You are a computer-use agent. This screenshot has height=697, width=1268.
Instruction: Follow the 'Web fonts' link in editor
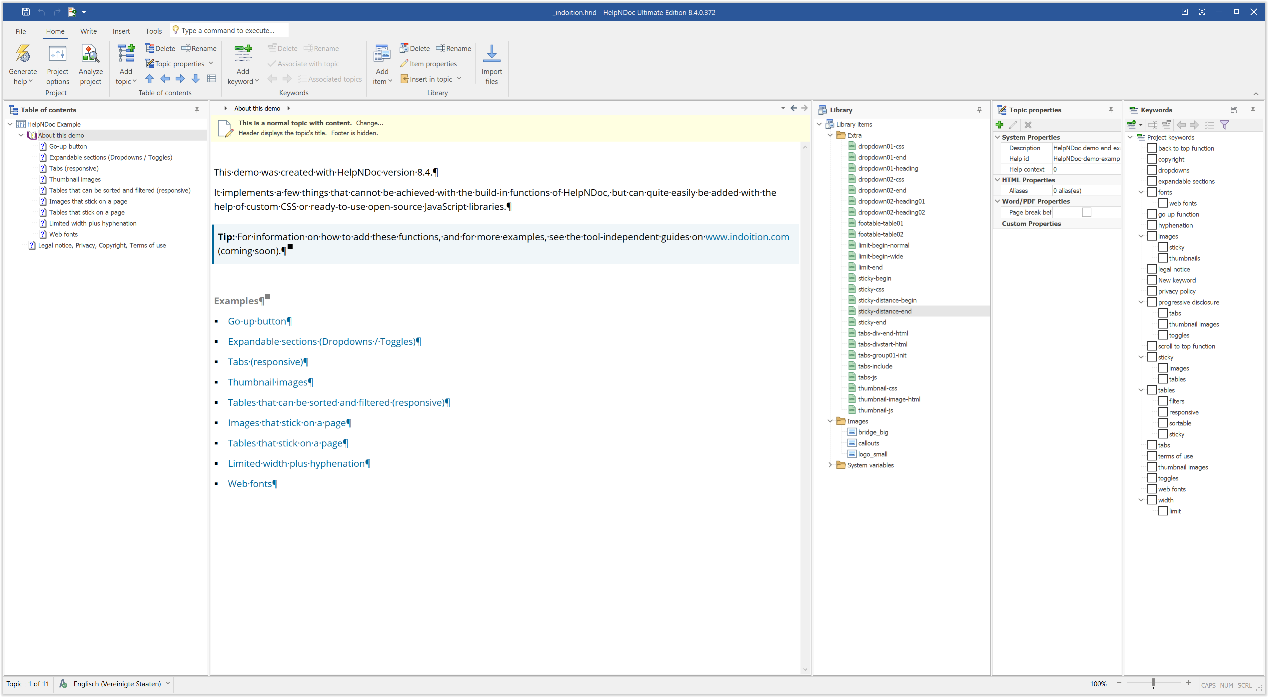point(250,483)
